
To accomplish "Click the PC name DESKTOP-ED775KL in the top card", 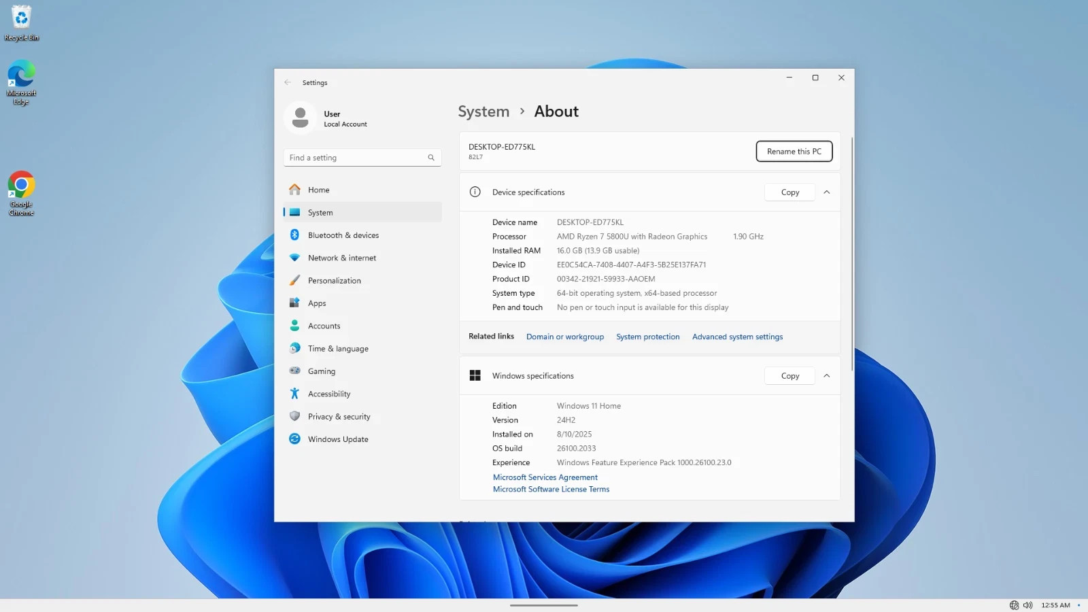I will coord(502,147).
